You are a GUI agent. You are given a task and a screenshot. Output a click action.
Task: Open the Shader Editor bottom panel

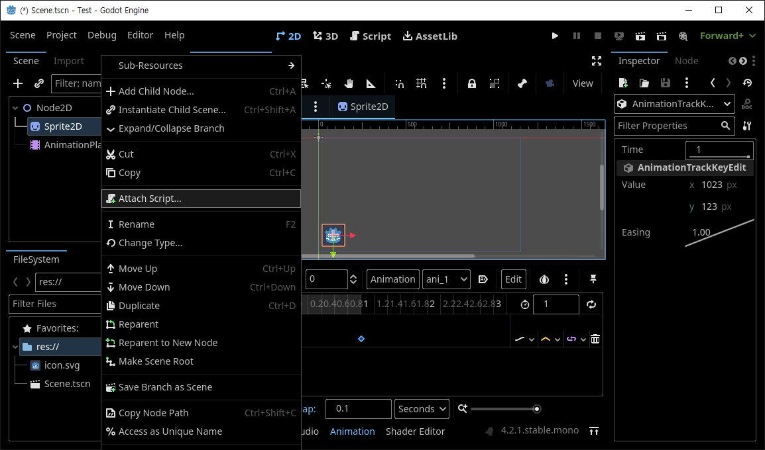click(x=415, y=431)
